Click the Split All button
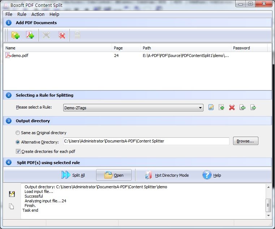Viewport: 275px width, 229px height. [x=73, y=175]
